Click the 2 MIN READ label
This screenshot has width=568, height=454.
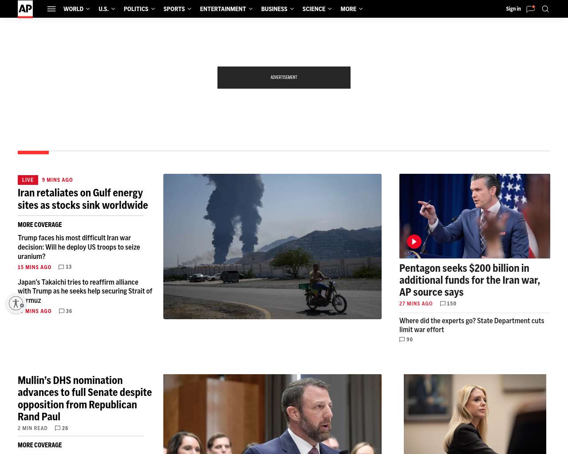[x=32, y=428]
